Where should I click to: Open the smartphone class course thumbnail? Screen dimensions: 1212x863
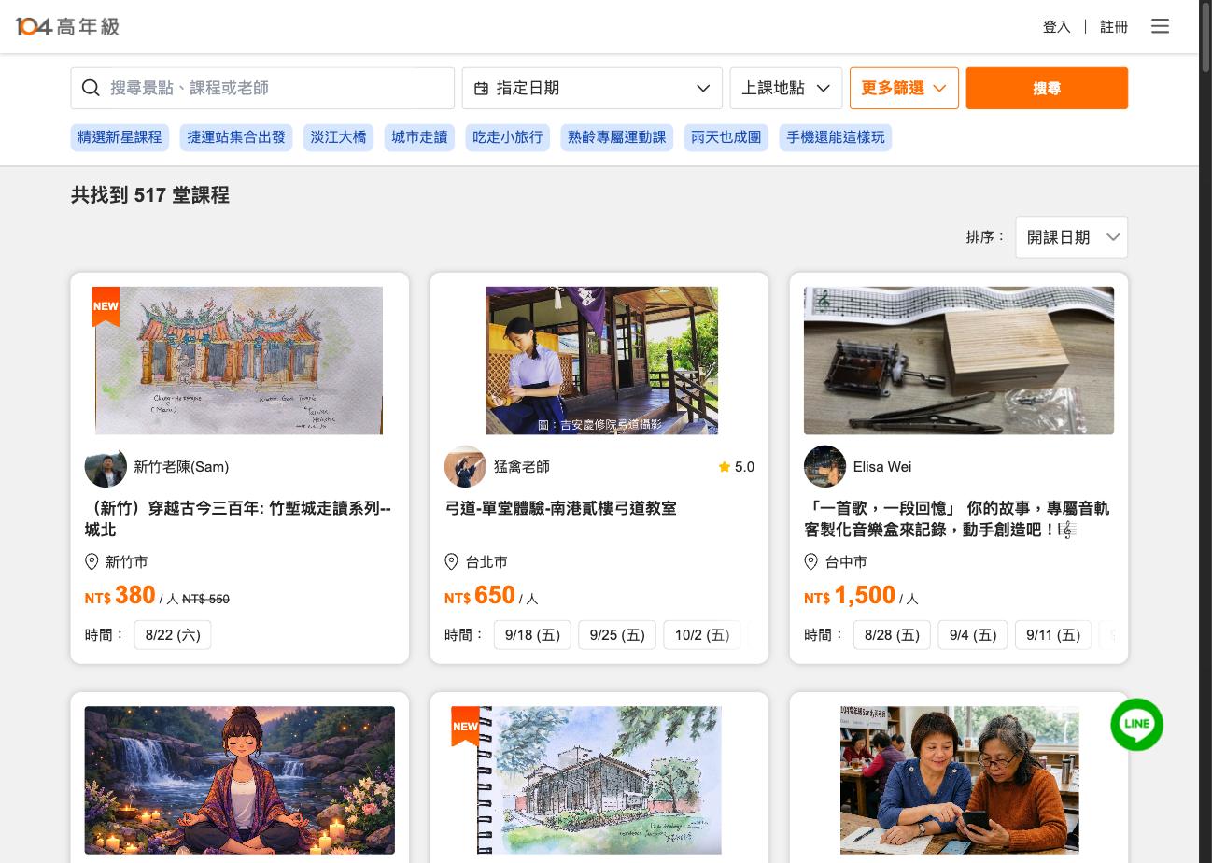960,780
